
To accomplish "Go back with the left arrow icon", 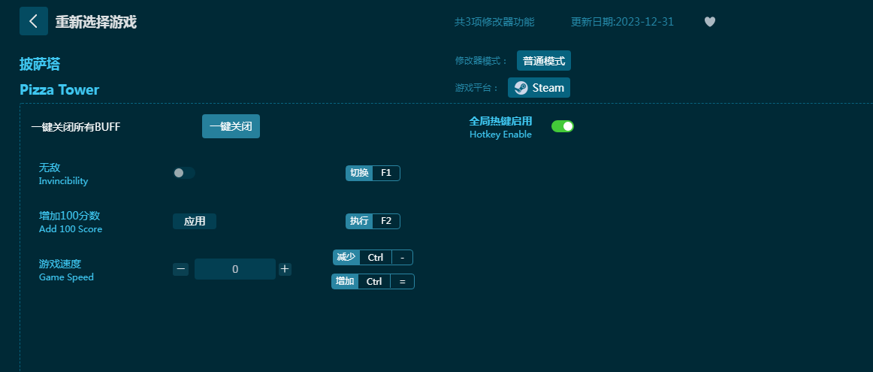I will point(33,21).
